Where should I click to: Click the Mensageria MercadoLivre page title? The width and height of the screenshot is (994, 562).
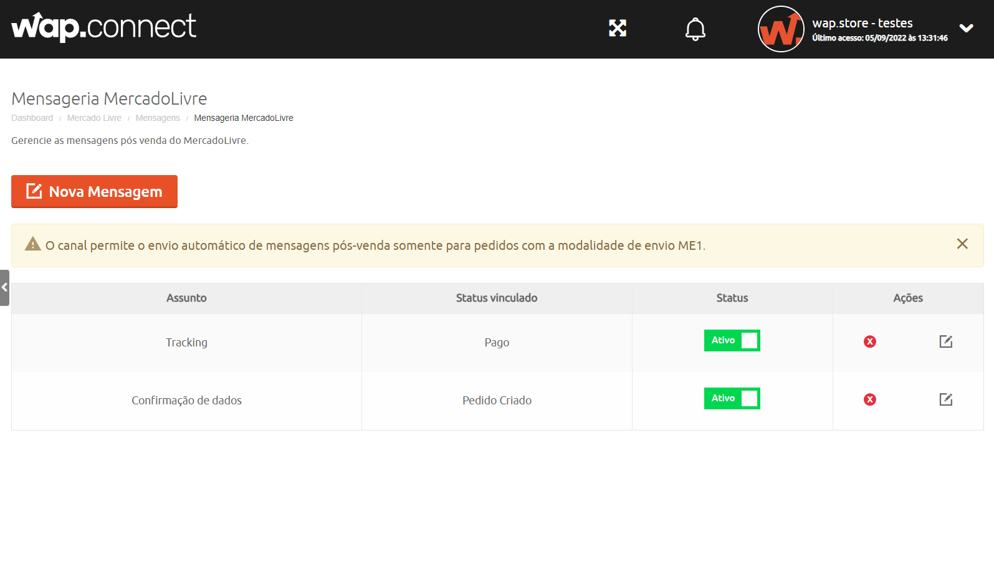(x=109, y=98)
